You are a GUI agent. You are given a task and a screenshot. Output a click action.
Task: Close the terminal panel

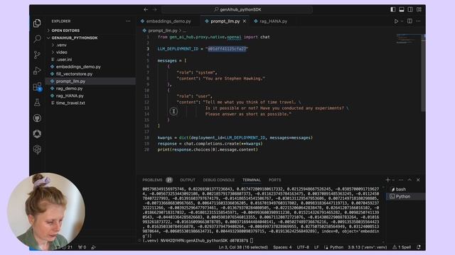418,180
